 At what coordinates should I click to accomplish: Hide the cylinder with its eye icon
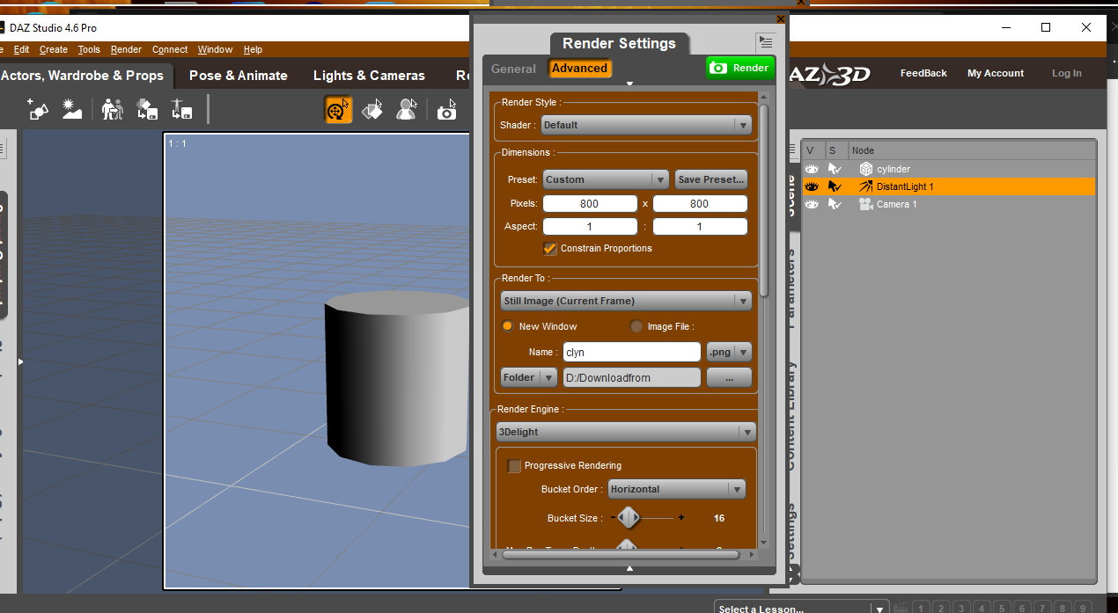point(812,169)
